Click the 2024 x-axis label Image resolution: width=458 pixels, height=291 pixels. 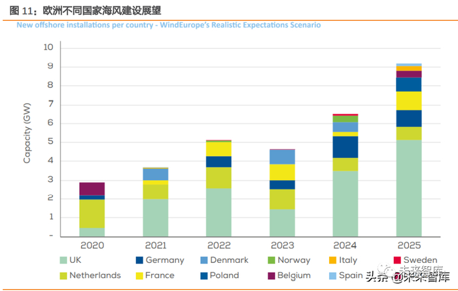[x=345, y=245]
